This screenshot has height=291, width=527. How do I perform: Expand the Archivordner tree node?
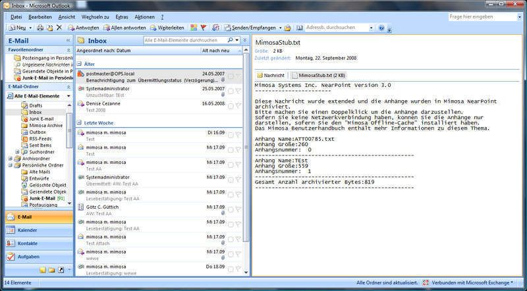coord(11,159)
